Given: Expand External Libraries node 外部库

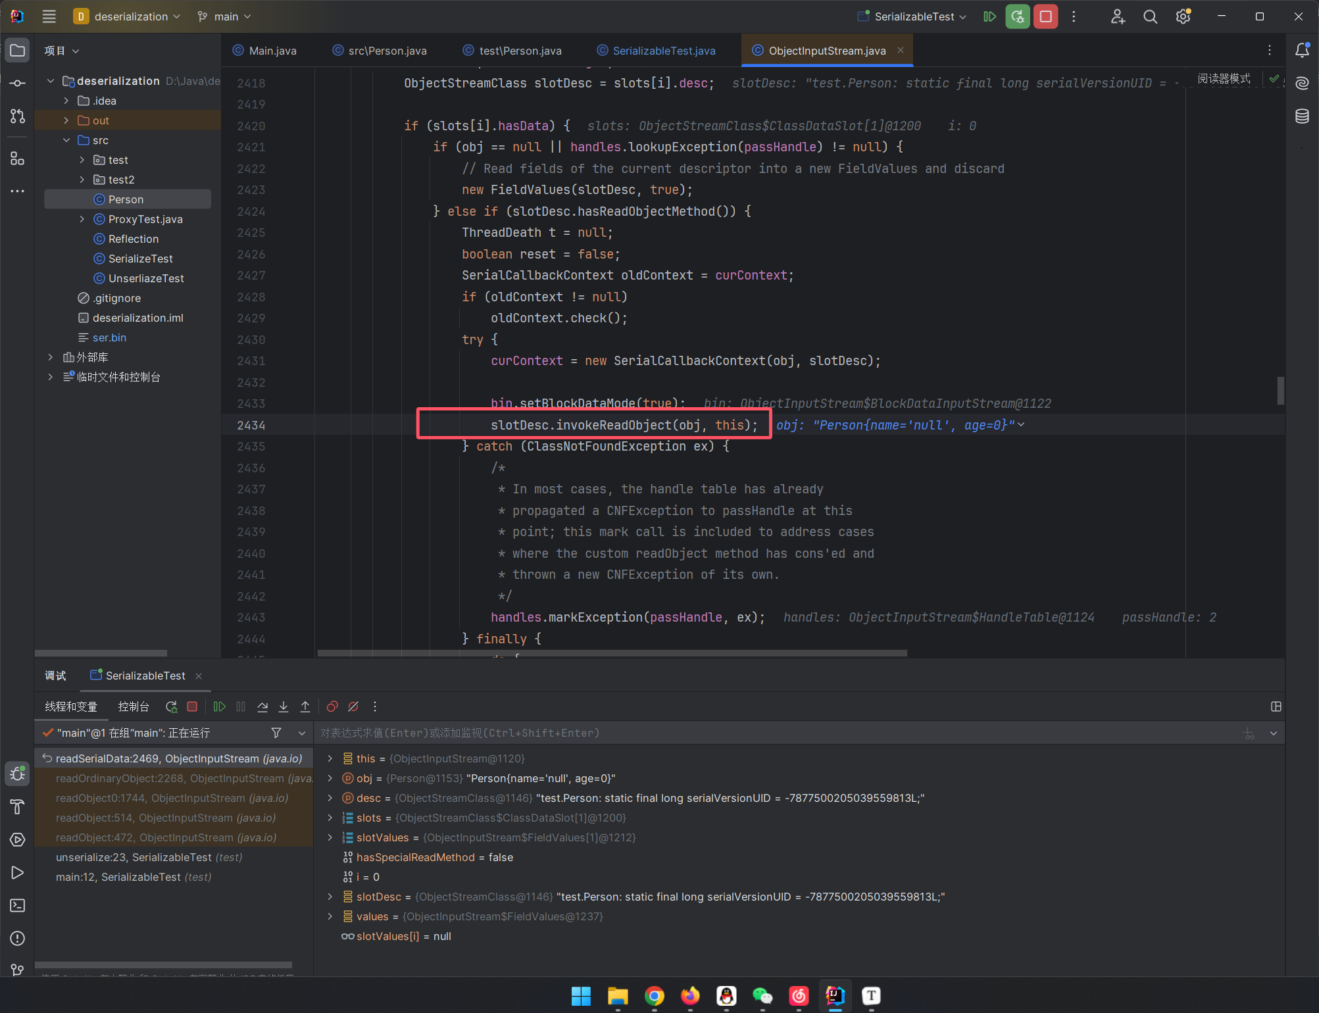Looking at the screenshot, I should pos(51,357).
